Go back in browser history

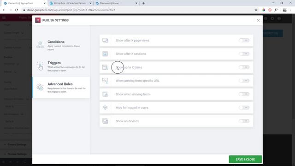tap(4, 10)
